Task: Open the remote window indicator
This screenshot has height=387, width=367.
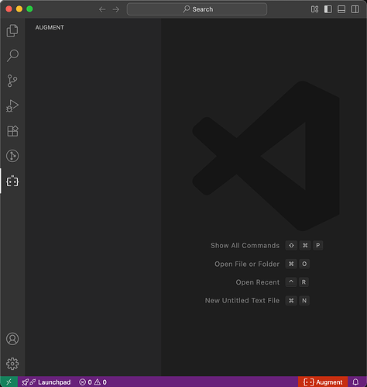Action: pyautogui.click(x=9, y=382)
